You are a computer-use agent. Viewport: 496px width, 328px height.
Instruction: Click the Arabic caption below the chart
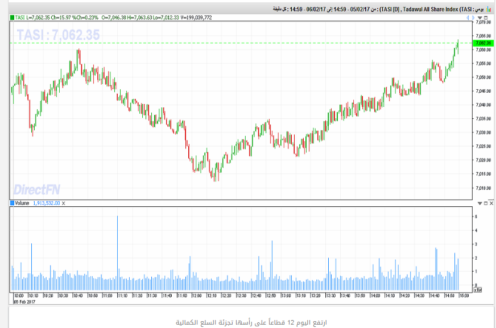[x=251, y=323]
